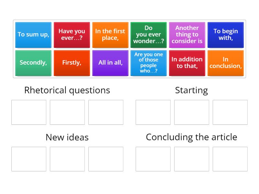Click the 'Have you ever…?' card
The height and width of the screenshot is (194, 259).
pos(72,35)
